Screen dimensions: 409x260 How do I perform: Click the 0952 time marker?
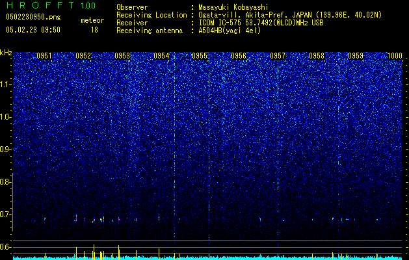[x=83, y=56]
